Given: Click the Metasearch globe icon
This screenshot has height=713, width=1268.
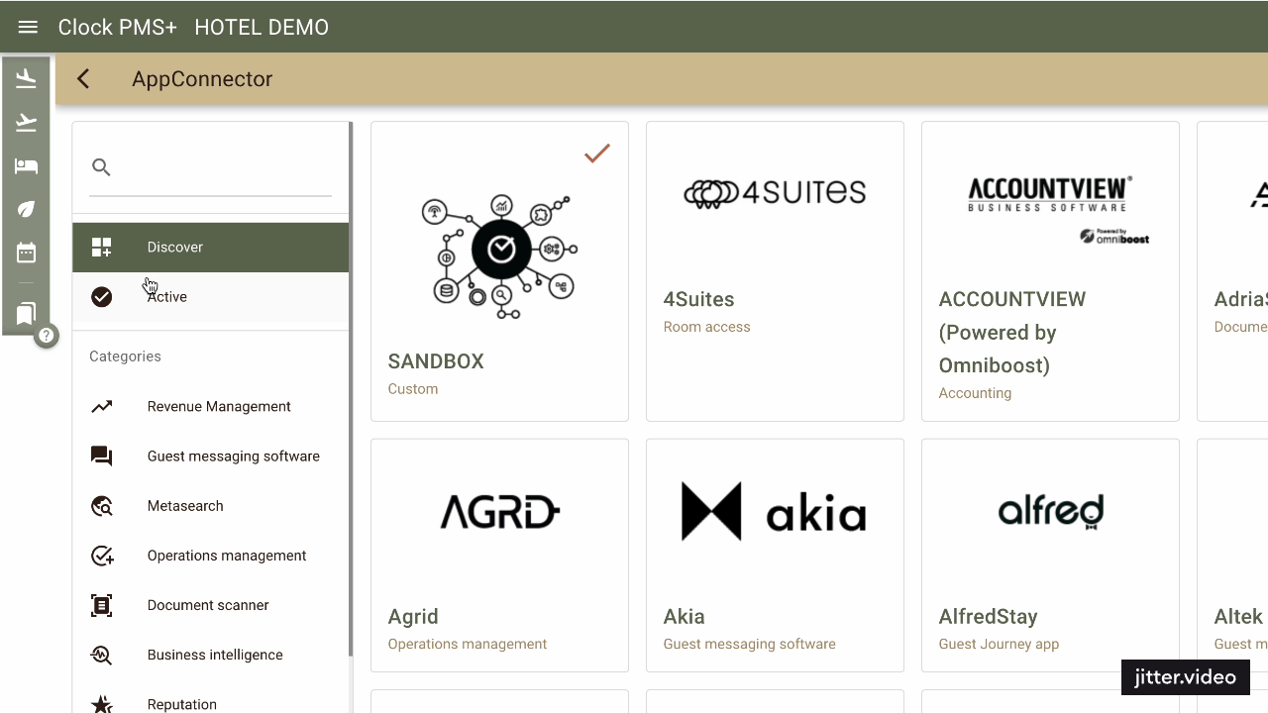Looking at the screenshot, I should 101,506.
